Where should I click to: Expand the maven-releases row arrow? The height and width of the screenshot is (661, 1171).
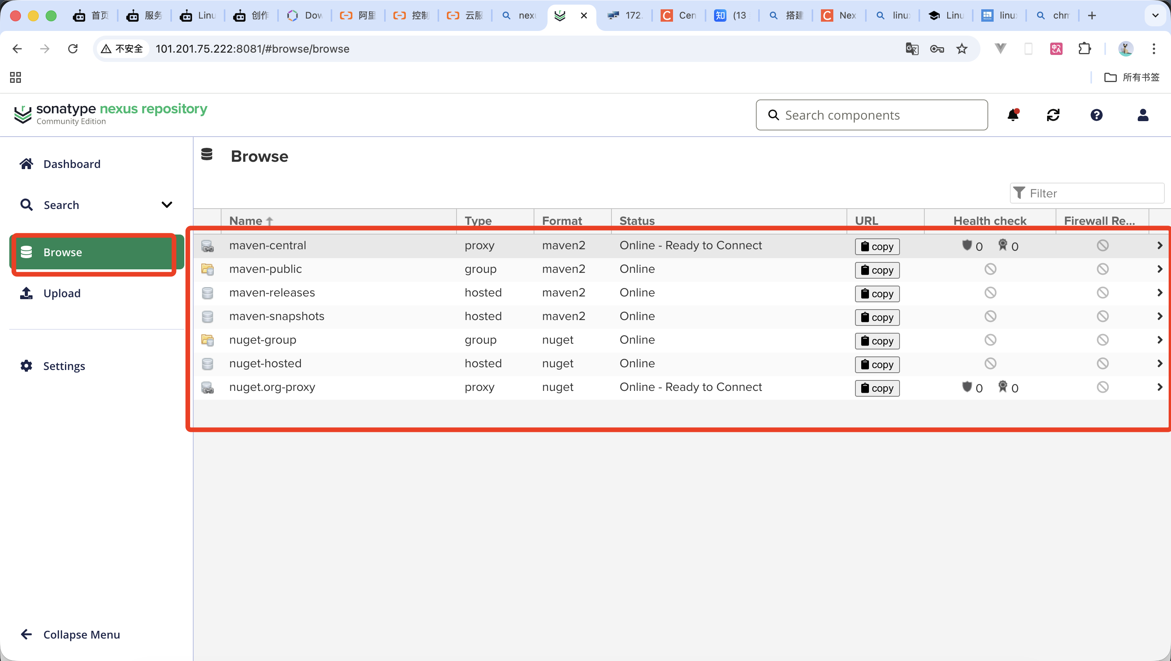point(1159,293)
